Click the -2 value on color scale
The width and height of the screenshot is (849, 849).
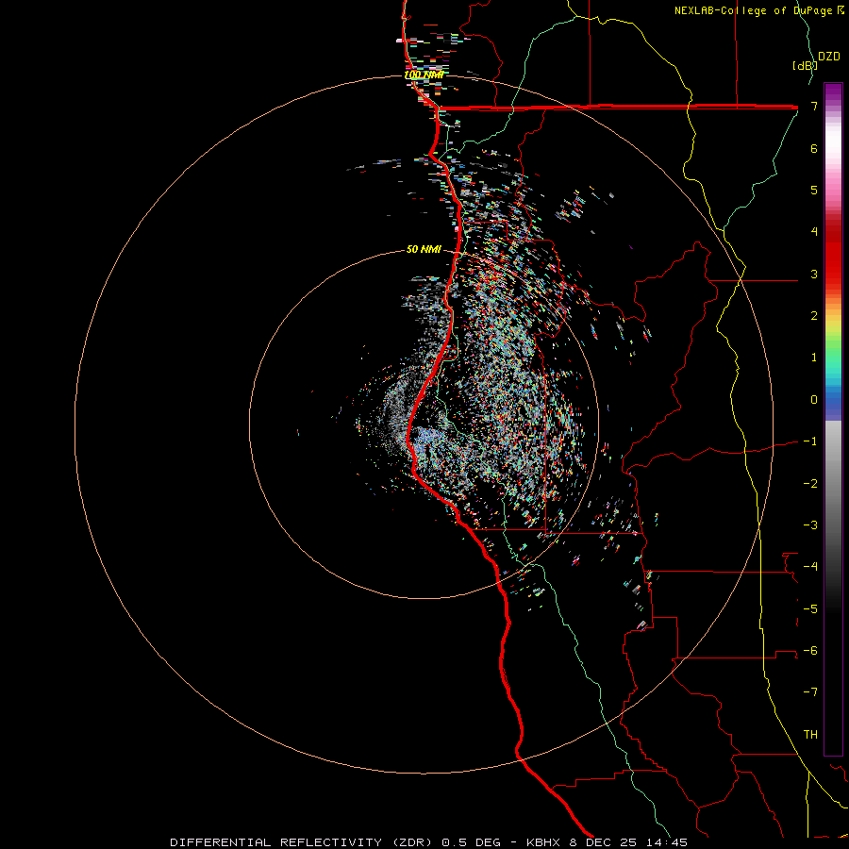click(x=810, y=483)
